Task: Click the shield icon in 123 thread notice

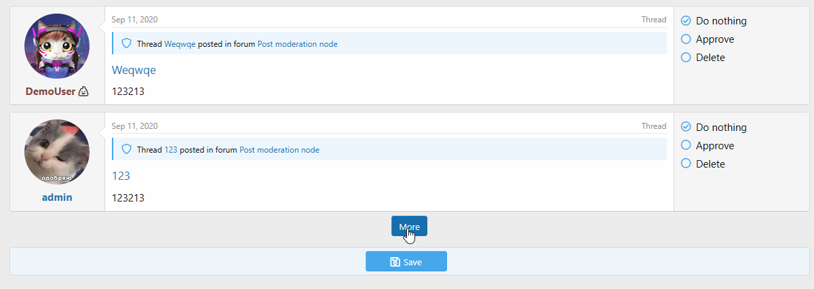Action: [x=125, y=149]
